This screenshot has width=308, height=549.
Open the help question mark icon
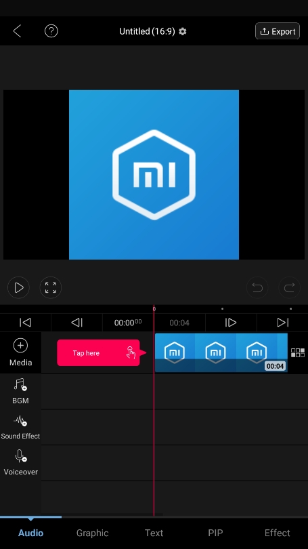click(x=51, y=31)
